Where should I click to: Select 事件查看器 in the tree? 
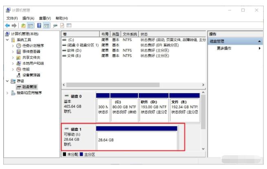[31, 51]
